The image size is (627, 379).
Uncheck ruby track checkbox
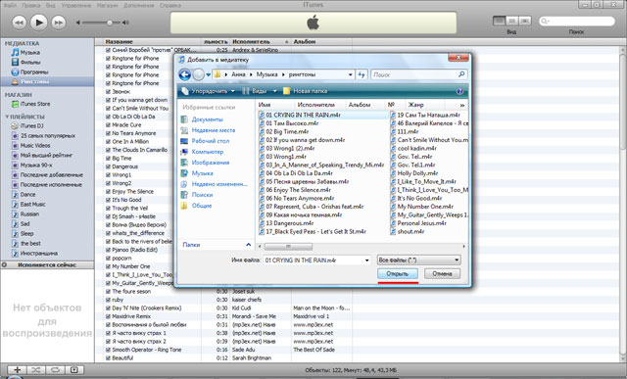click(108, 300)
